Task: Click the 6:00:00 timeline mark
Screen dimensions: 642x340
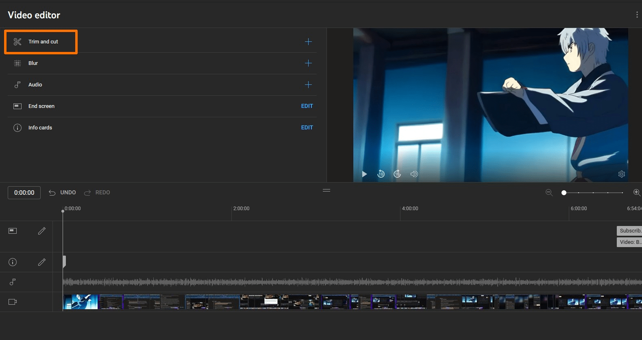Action: coord(579,209)
